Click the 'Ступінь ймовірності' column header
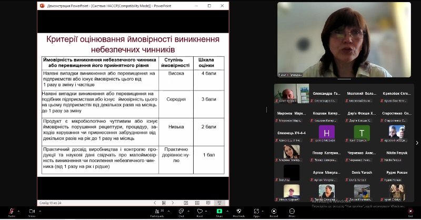 pyautogui.click(x=175, y=63)
